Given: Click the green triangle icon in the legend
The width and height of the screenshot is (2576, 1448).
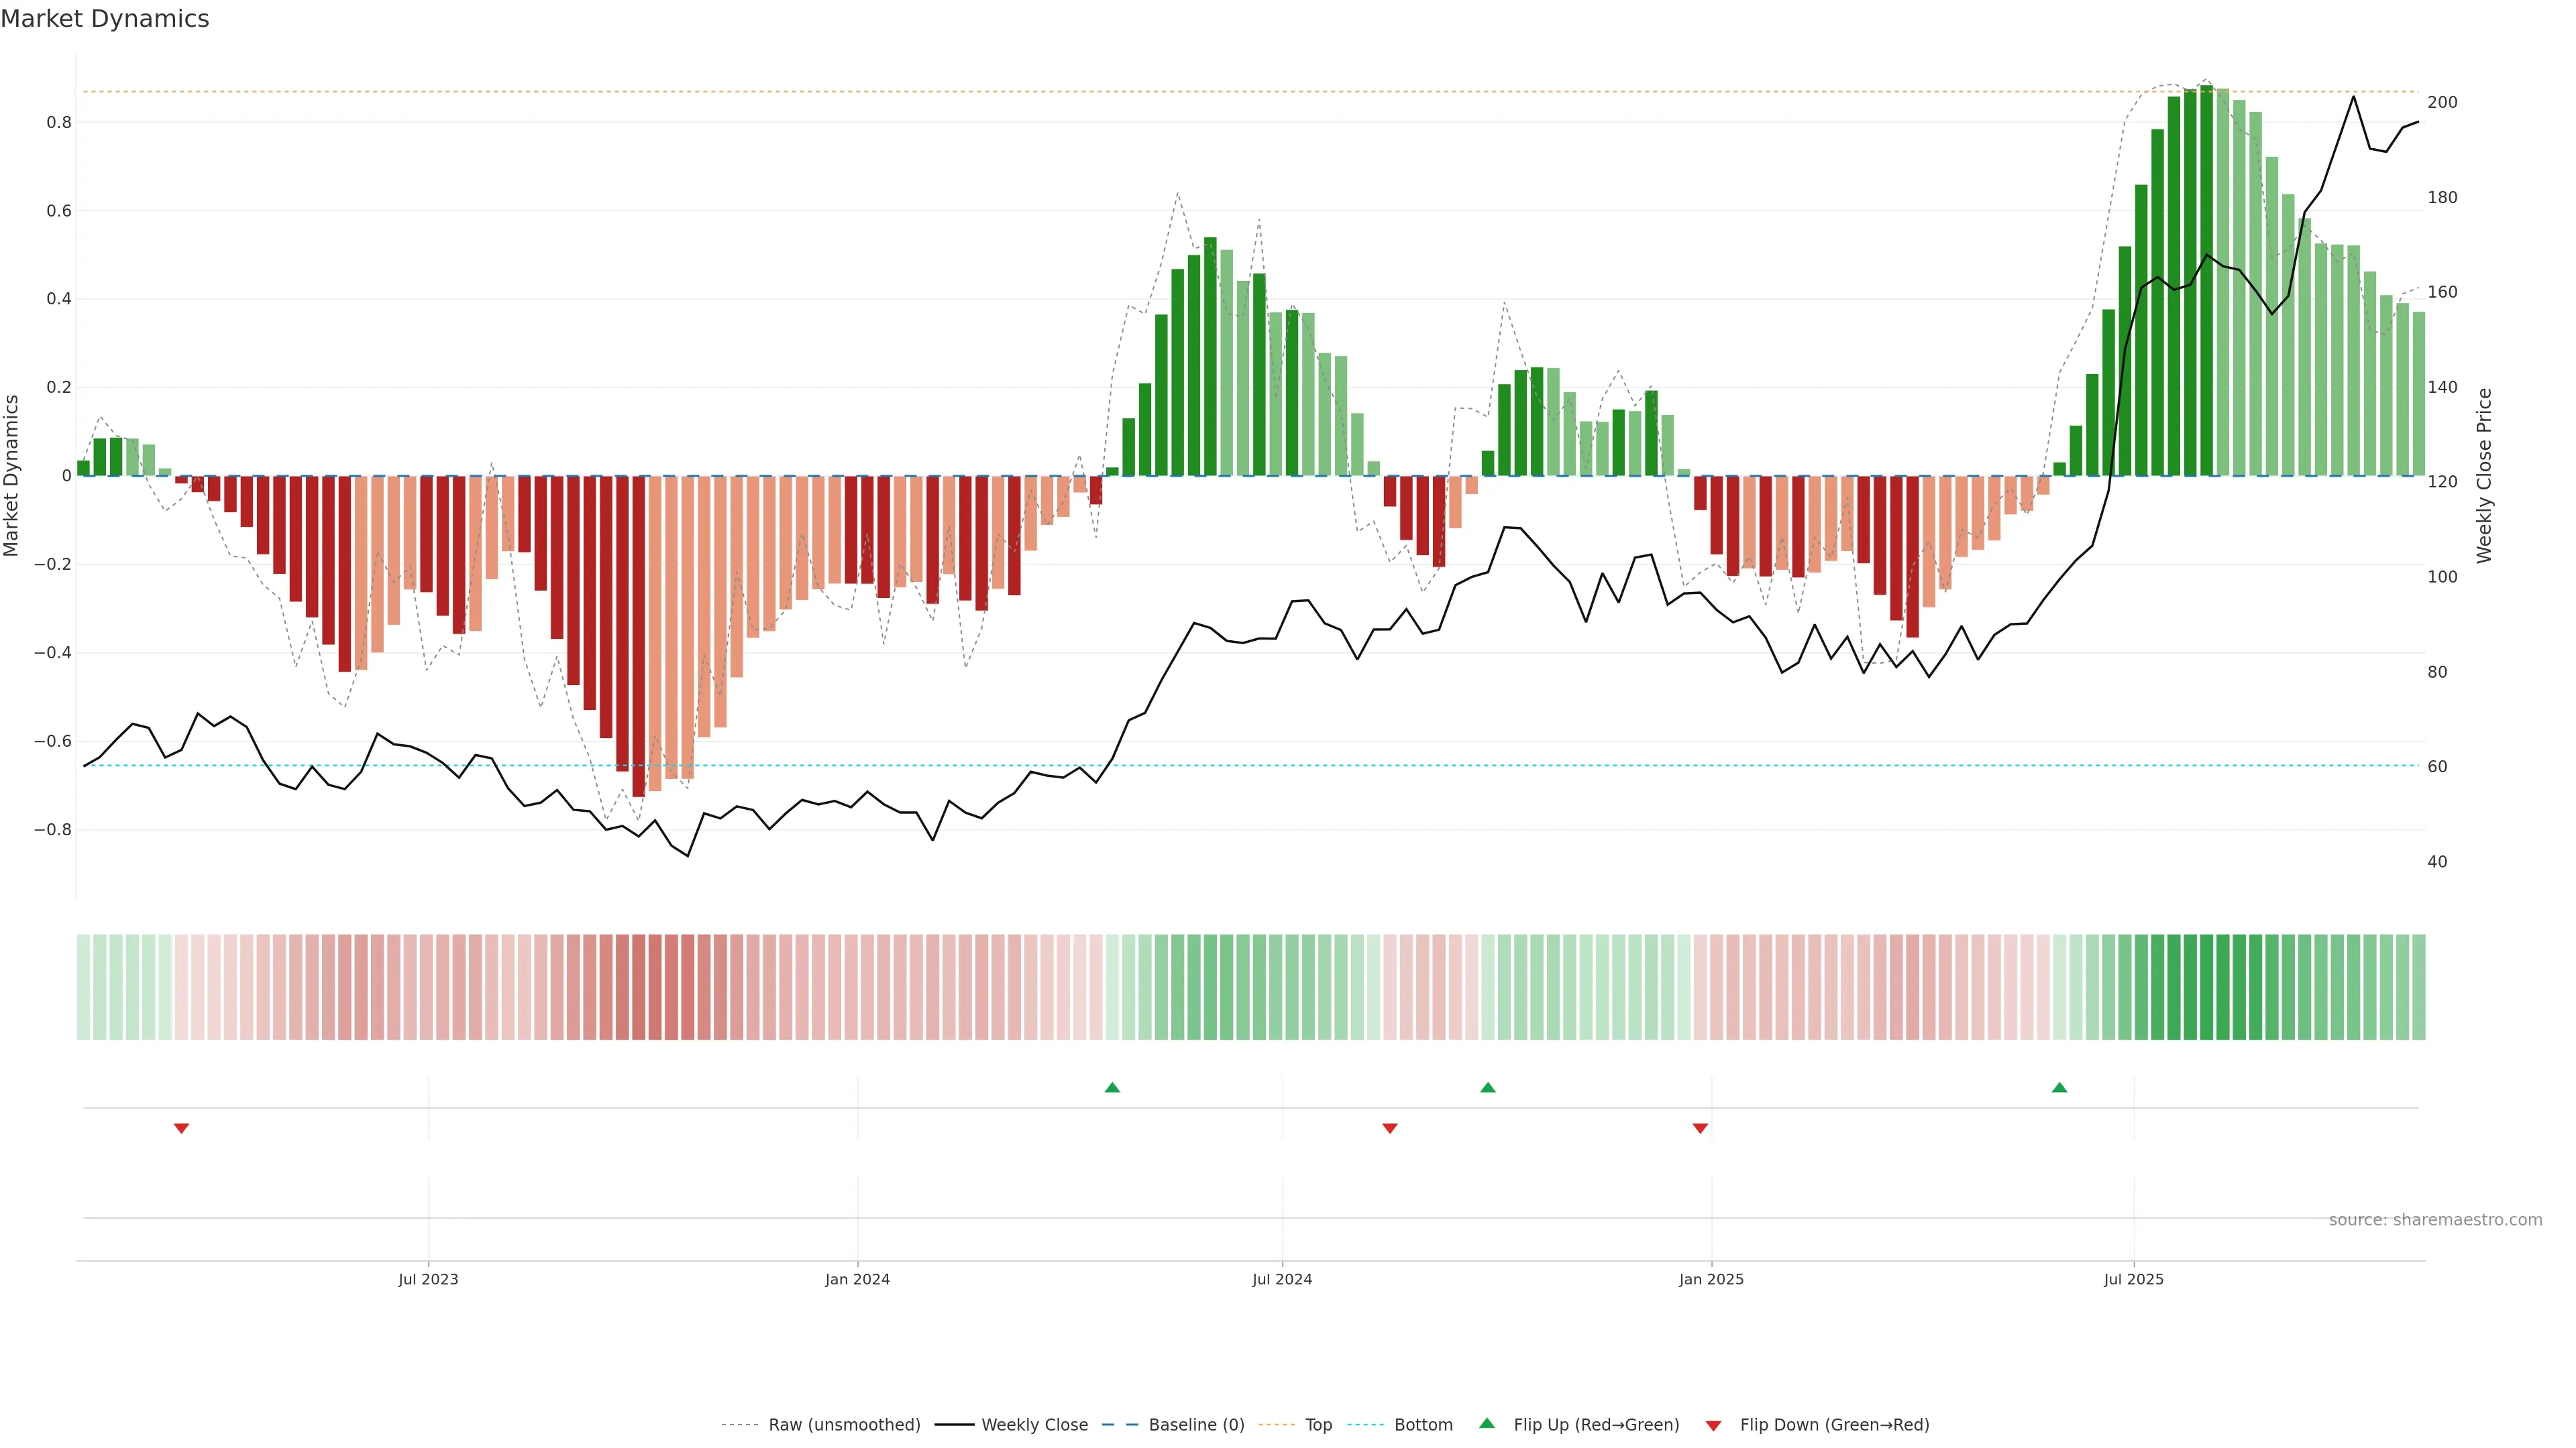Looking at the screenshot, I should click(x=1487, y=1423).
